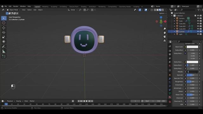The height and width of the screenshot is (114, 203).
Task: Click the Metallic value input field
Action: coord(192,72)
